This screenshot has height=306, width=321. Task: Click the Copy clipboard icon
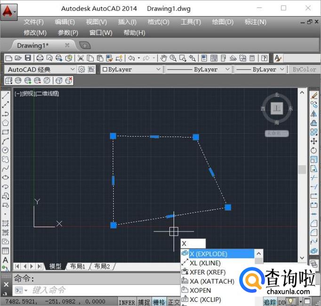pyautogui.click(x=90, y=58)
